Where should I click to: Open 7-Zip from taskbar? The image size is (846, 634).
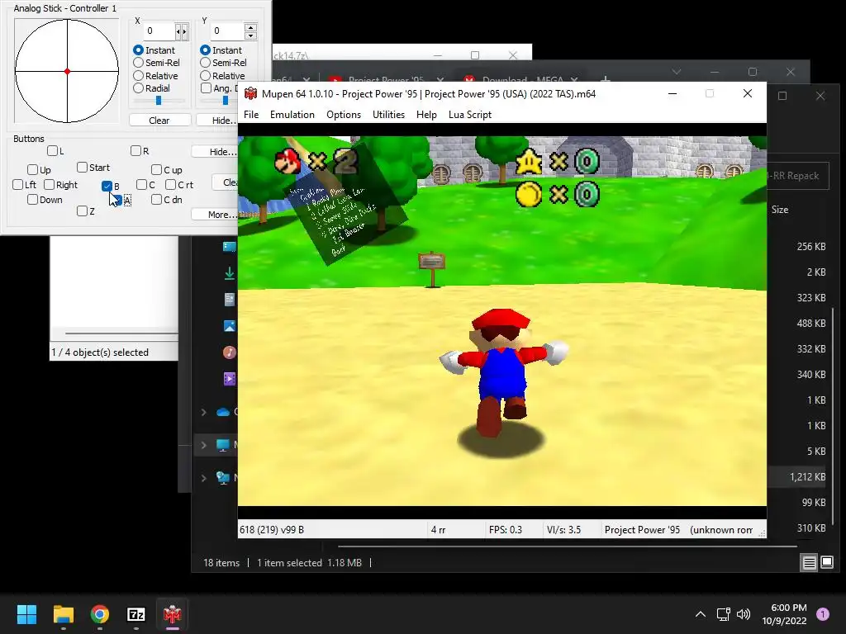tap(136, 614)
